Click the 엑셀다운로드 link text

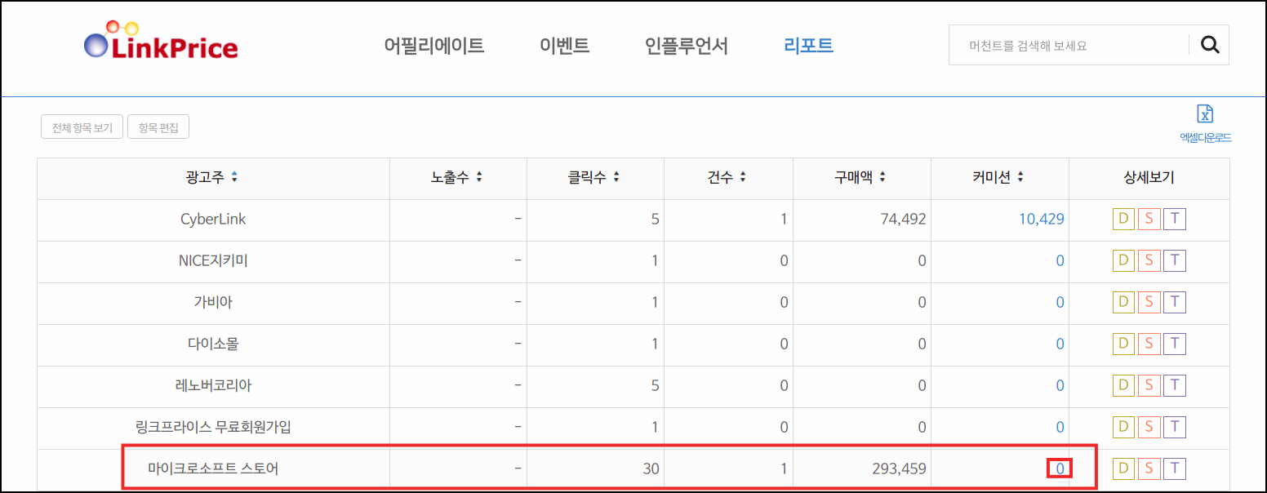[1206, 138]
